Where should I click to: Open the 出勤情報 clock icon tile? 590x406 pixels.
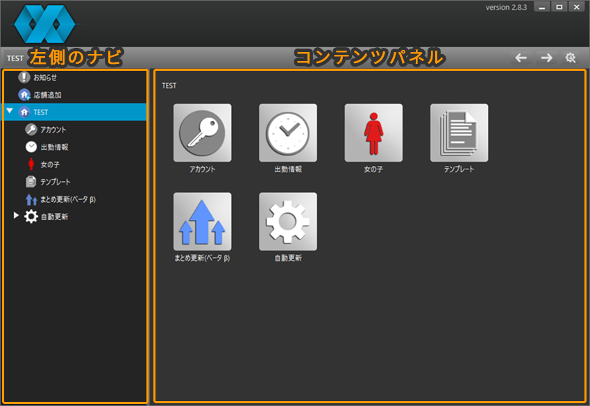tap(288, 133)
